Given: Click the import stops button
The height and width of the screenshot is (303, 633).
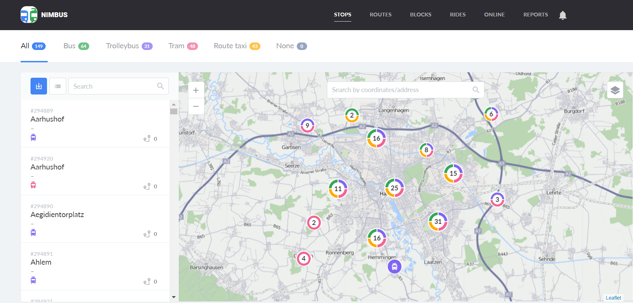Looking at the screenshot, I should point(39,86).
